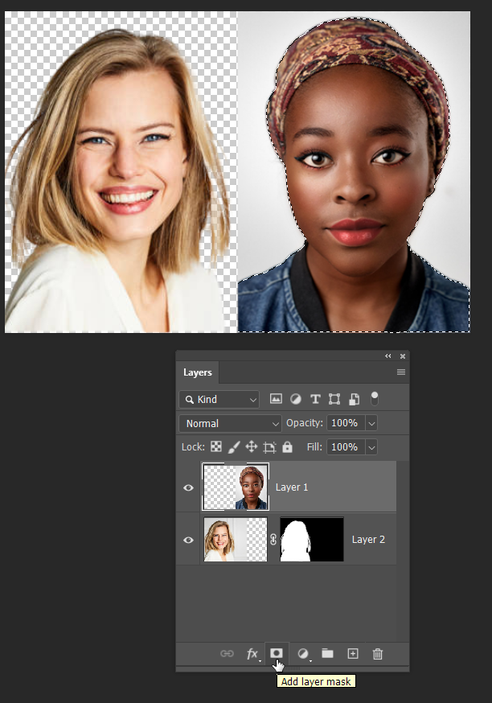
Task: Filter for adjustment layers
Action: click(x=296, y=399)
